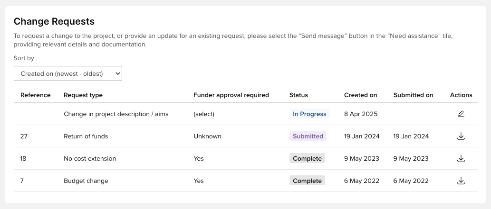
Task: Click the In Progress status badge
Action: tap(309, 114)
